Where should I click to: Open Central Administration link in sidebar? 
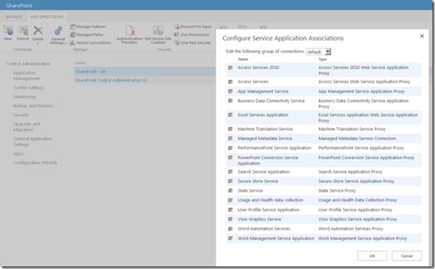(x=28, y=64)
